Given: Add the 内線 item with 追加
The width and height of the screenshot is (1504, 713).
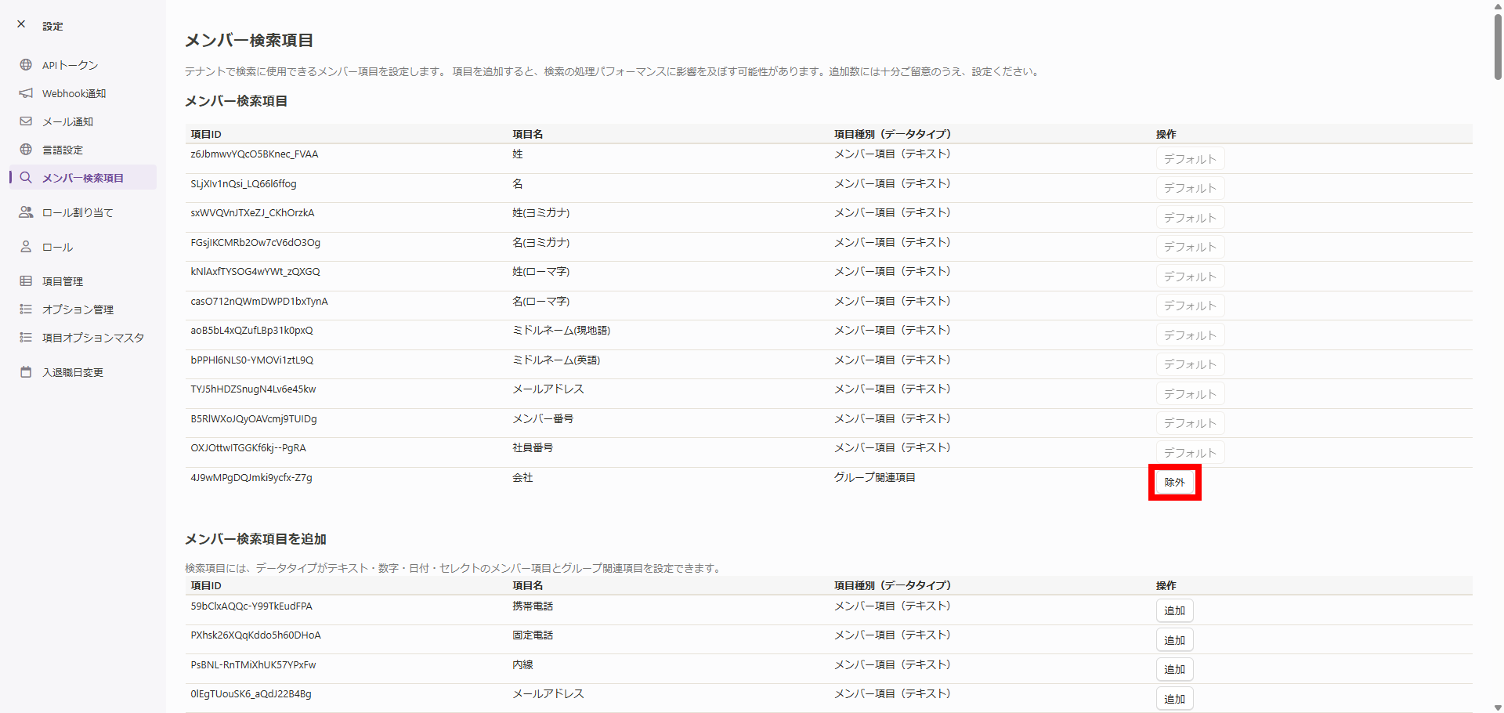Looking at the screenshot, I should click(x=1174, y=669).
